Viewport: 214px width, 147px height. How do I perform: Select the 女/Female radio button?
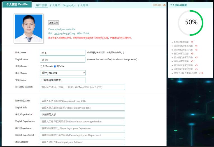tap(41, 66)
